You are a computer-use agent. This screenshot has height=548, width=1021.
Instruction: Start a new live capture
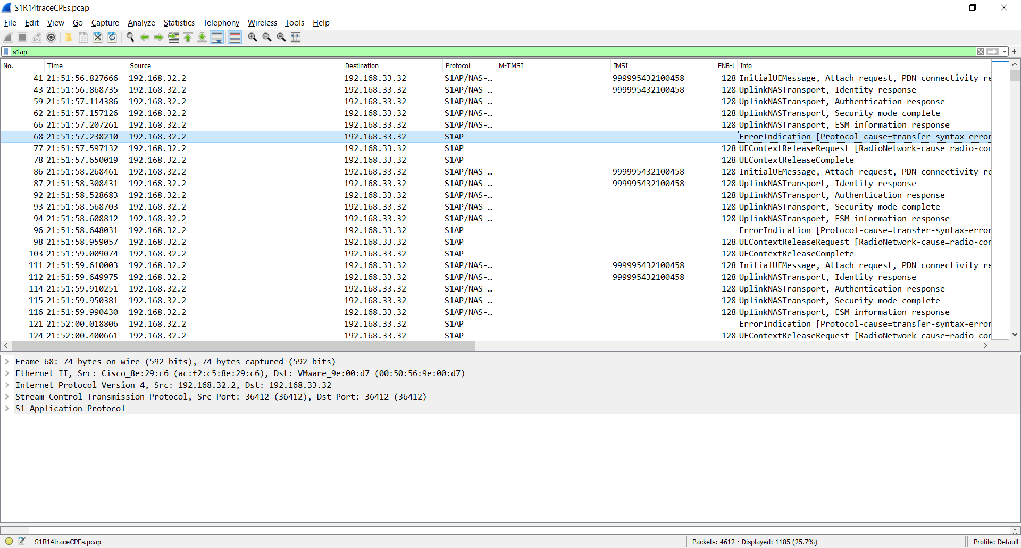coord(7,37)
